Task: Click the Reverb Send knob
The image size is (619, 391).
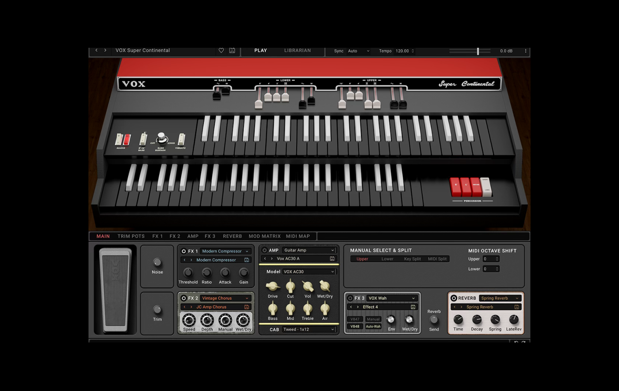Action: [x=434, y=319]
